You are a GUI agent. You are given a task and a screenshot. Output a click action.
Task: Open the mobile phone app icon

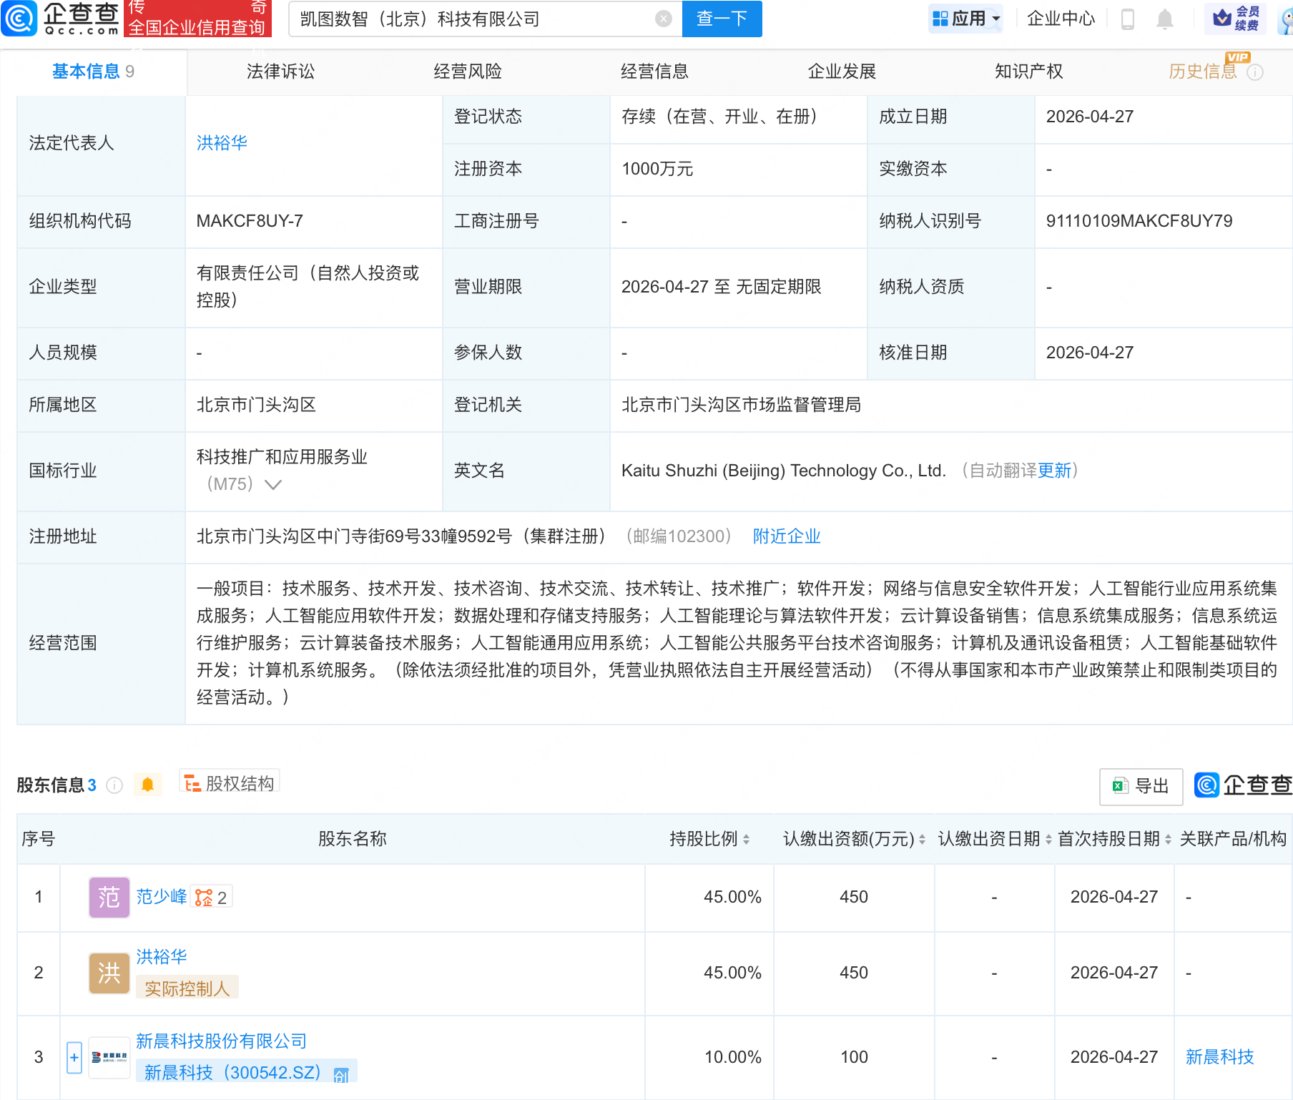click(x=1128, y=19)
